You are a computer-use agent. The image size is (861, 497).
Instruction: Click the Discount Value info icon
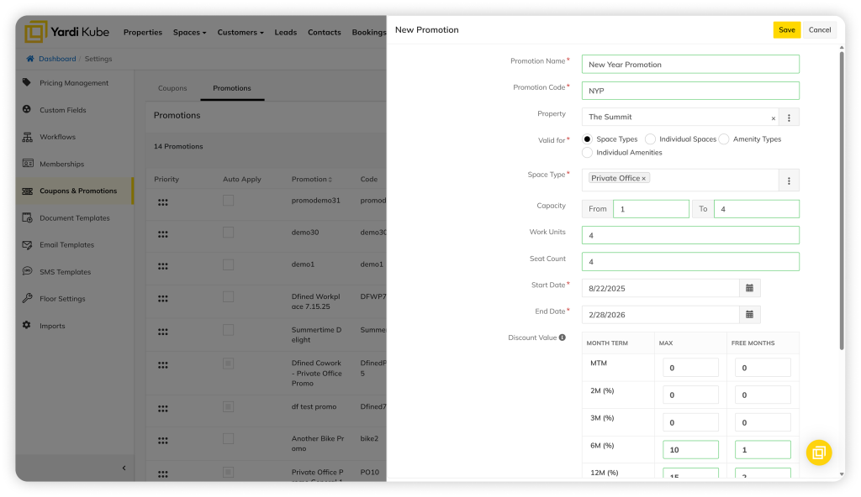coord(563,337)
